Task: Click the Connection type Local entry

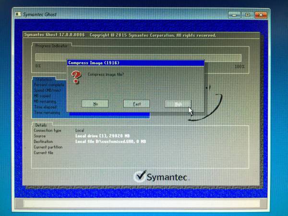Action: click(80, 131)
